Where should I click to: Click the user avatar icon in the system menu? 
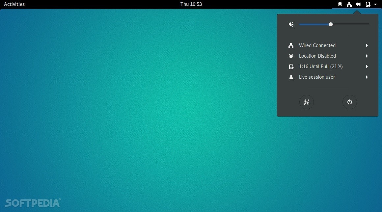coord(291,77)
